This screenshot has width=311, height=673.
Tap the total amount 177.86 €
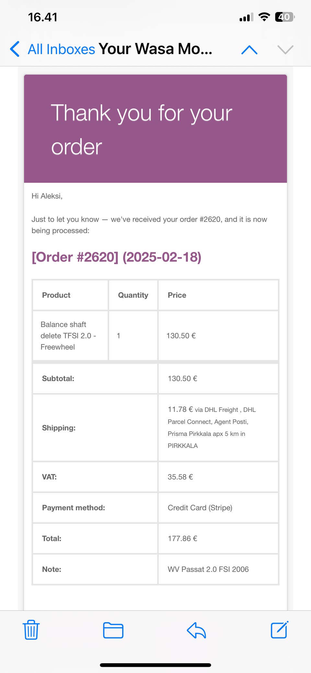click(x=182, y=539)
